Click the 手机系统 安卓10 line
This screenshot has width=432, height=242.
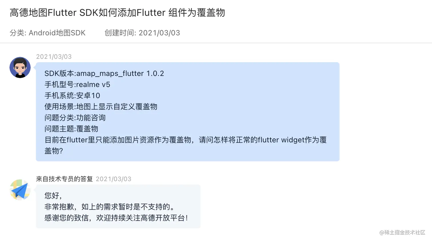(72, 96)
